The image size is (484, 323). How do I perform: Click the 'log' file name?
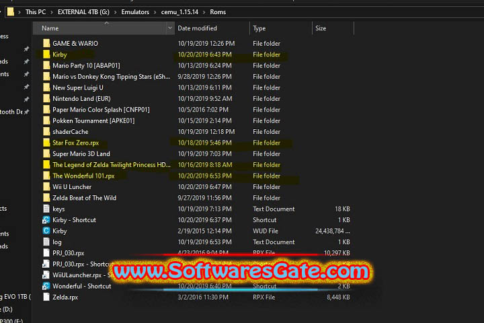pyautogui.click(x=56, y=242)
